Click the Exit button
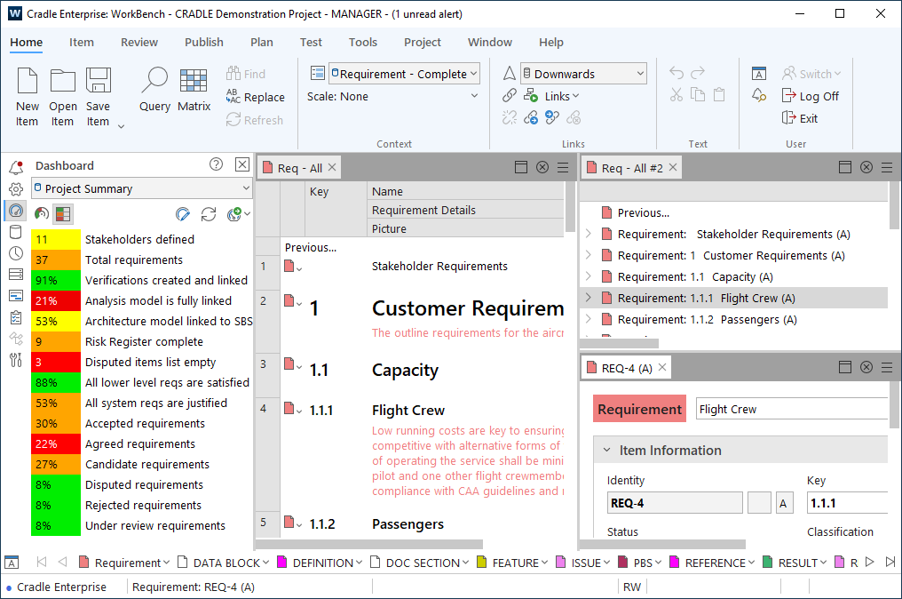 pyautogui.click(x=800, y=119)
